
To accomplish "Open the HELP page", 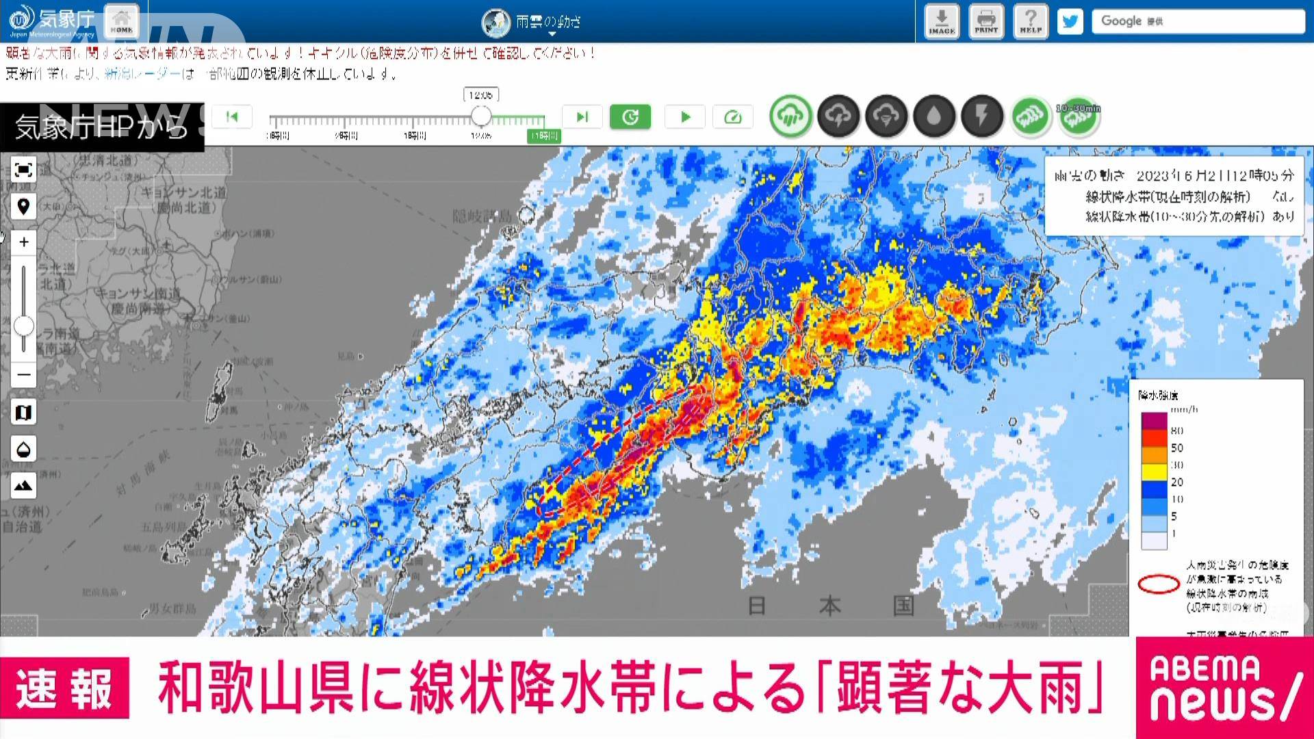I will point(1030,21).
